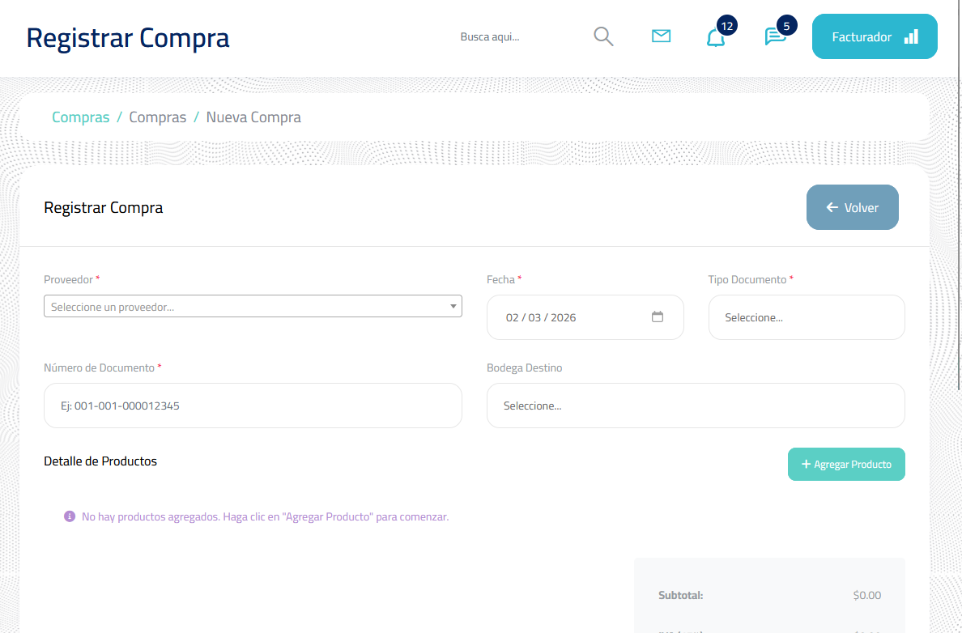Go to the teal Compras breadcrumb link

click(x=80, y=117)
